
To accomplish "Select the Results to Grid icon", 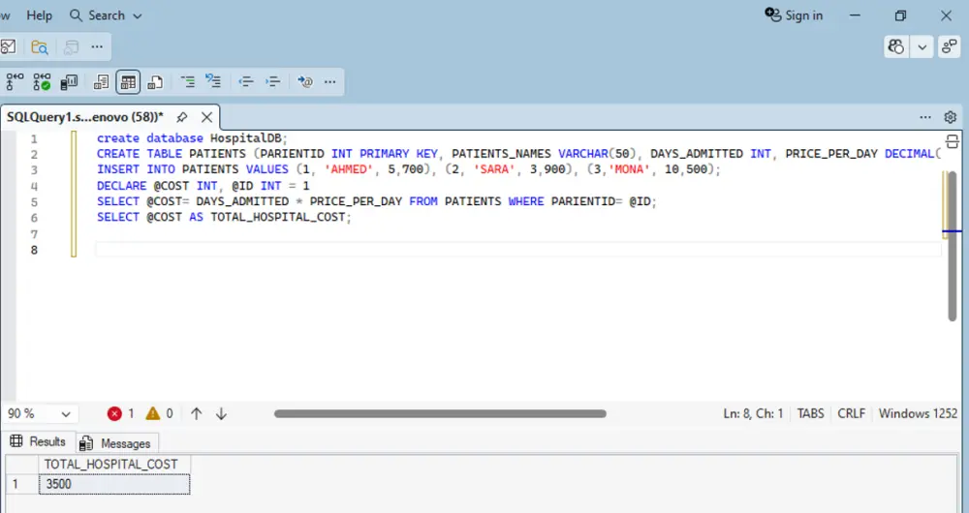I will tap(128, 81).
